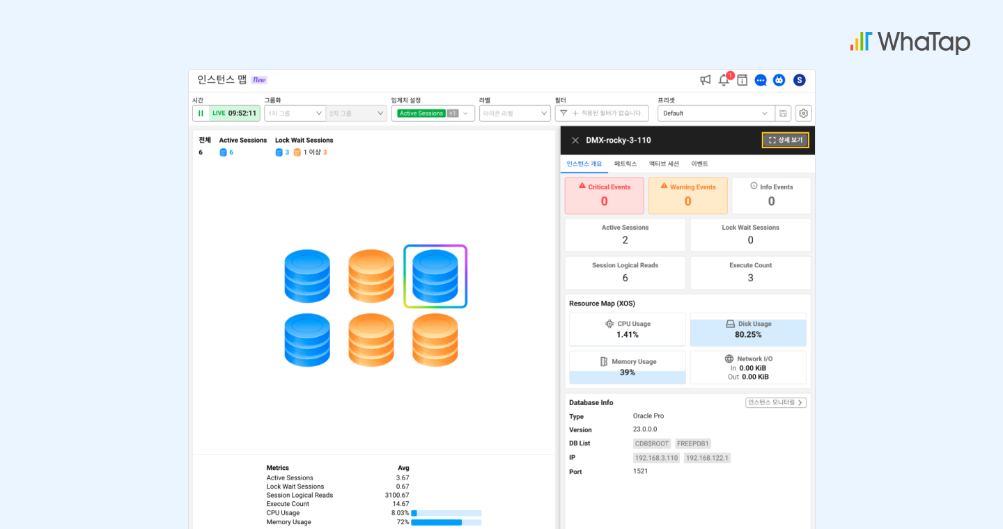Open the 임계치 설정 Active Sessions dropdown
The image size is (1003, 529).
click(x=433, y=113)
